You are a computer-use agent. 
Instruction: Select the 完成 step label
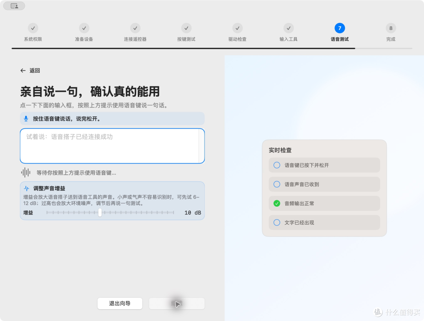(x=391, y=39)
